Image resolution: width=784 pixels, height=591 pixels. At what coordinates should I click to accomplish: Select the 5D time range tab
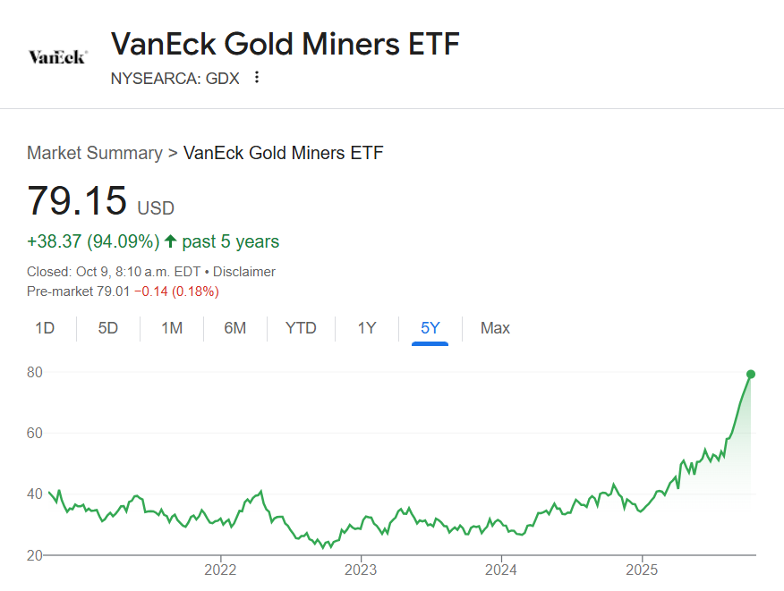[x=108, y=328]
